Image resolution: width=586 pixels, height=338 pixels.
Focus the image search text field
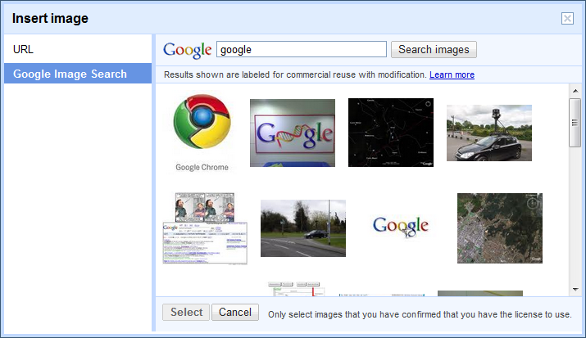pos(302,49)
